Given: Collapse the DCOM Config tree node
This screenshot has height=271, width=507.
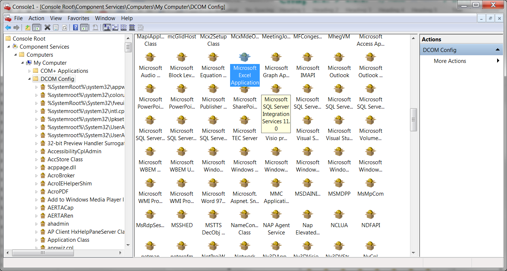Looking at the screenshot, I should click(29, 79).
